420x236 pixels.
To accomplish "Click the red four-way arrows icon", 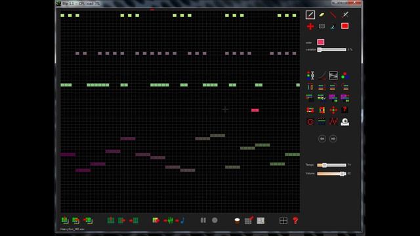I will [333, 110].
